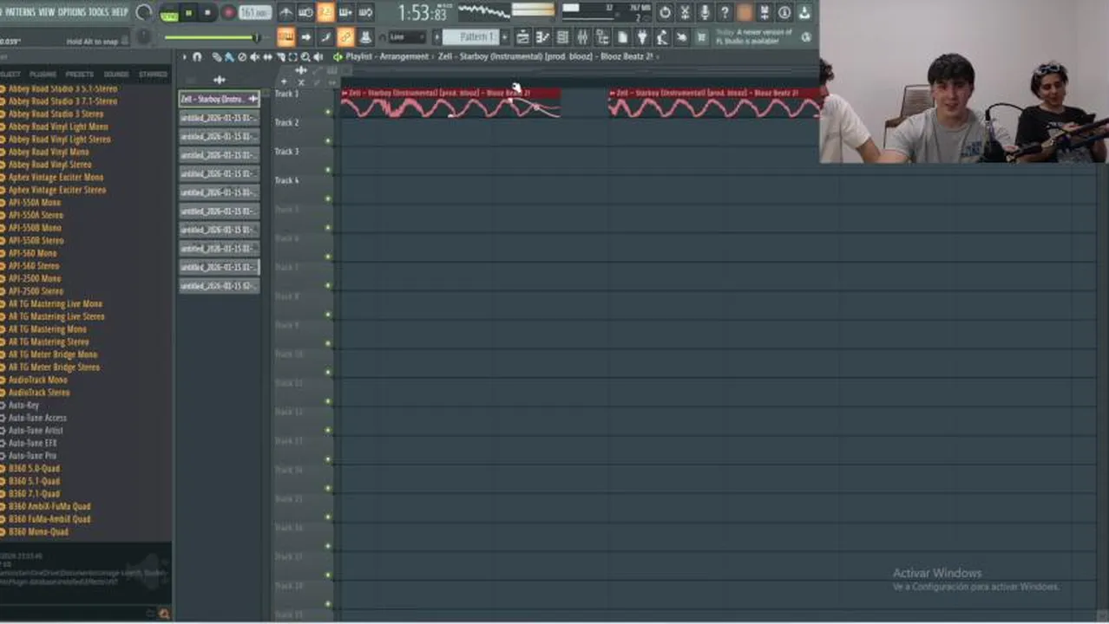The width and height of the screenshot is (1109, 624).
Task: Click the question mark help icon
Action: pyautogui.click(x=725, y=12)
